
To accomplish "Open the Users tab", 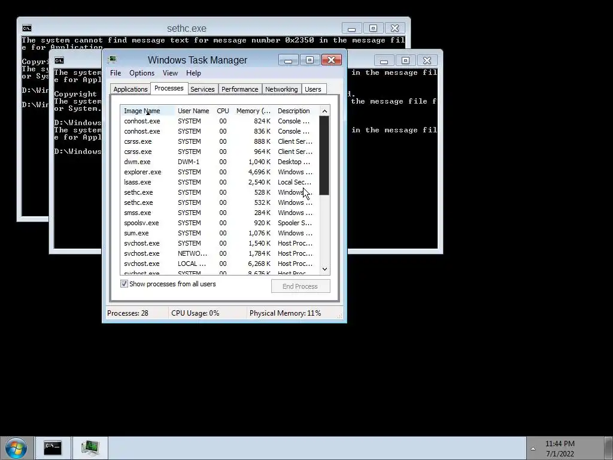I will 312,89.
